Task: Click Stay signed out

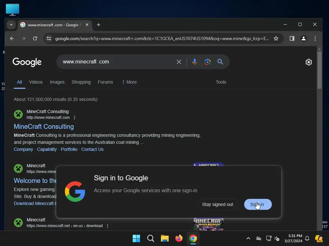Action: (218, 204)
